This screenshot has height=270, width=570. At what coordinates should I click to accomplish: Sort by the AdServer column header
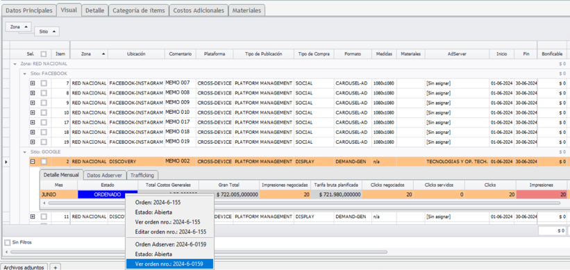coord(457,53)
